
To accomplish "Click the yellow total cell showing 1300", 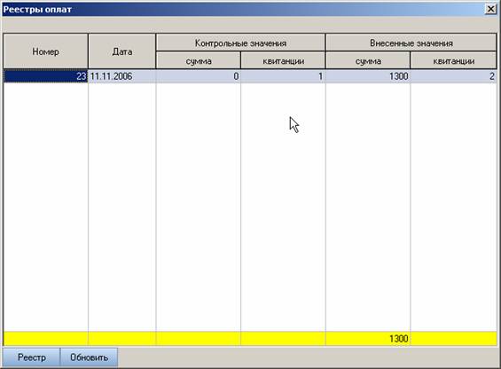I will tap(368, 339).
